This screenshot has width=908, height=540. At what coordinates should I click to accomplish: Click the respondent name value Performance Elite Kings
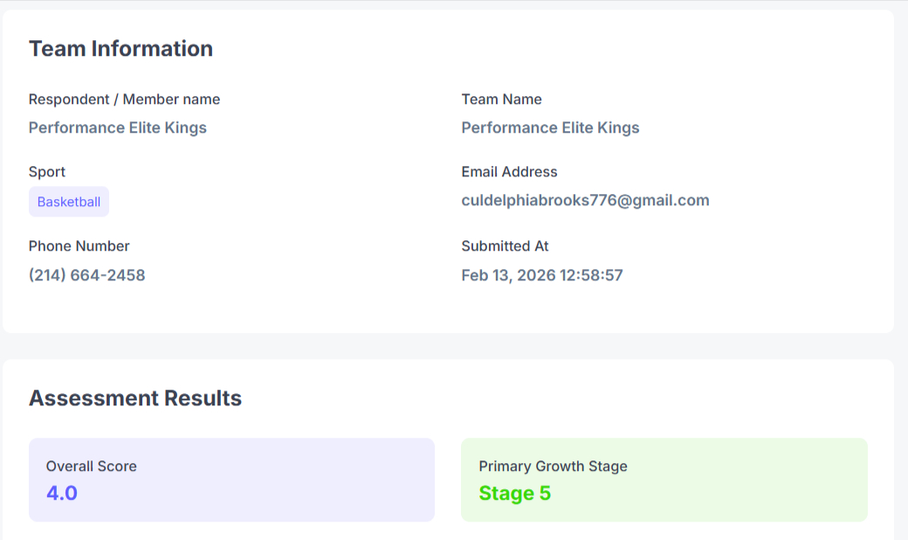tap(117, 128)
